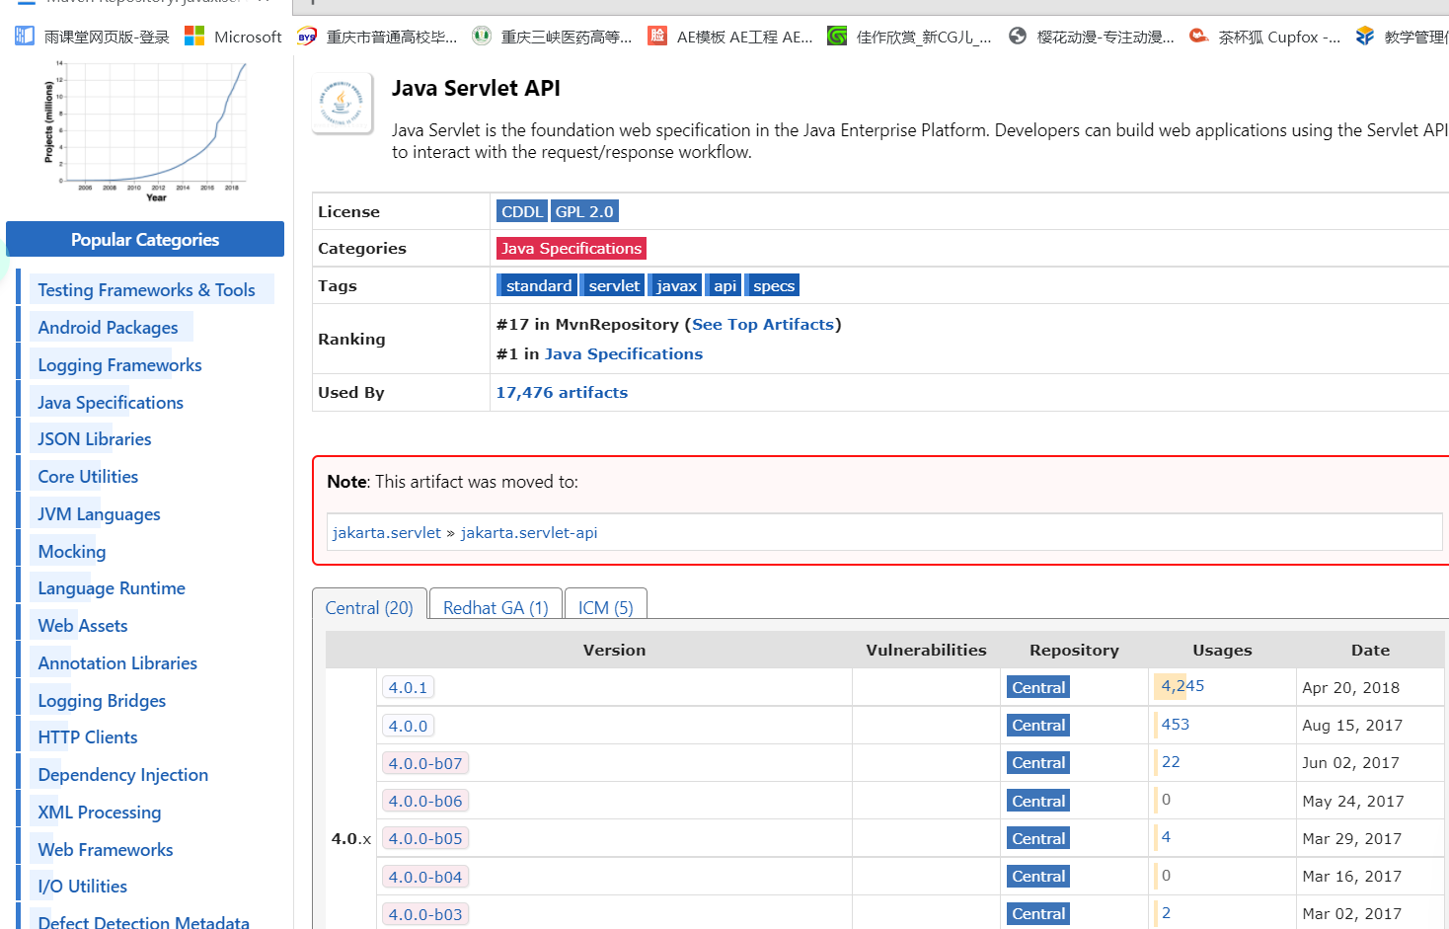Open Logging Bridges category
Image resolution: width=1449 pixels, height=929 pixels.
click(x=102, y=700)
